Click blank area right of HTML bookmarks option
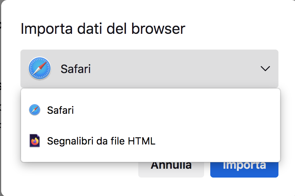The image size is (295, 196). pyautogui.click(x=223, y=141)
